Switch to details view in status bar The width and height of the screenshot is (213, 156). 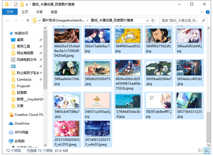pos(200,151)
